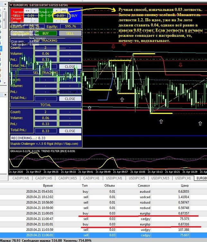This screenshot has height=242, width=207.
Task: Close all positions via TOTAL section CLOSE
Action: pos(70,131)
